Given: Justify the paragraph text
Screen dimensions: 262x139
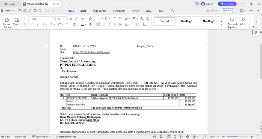Looking at the screenshot, I should tap(115, 24).
